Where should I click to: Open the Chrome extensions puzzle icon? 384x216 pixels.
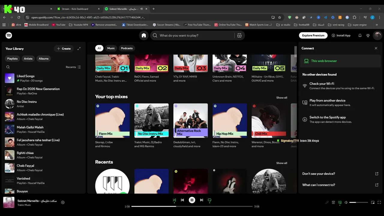(354, 17)
